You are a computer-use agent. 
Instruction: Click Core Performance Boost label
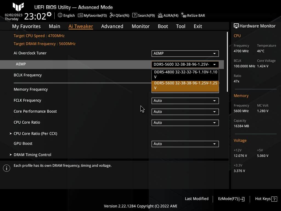click(35, 111)
